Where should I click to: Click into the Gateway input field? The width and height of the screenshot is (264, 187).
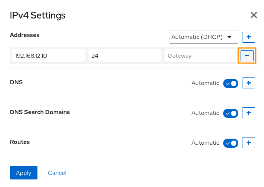pyautogui.click(x=201, y=56)
